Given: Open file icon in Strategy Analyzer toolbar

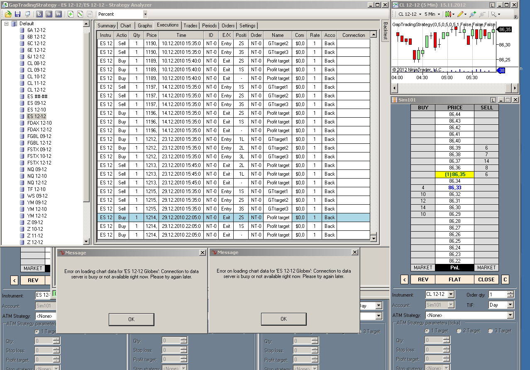Looking at the screenshot, I should click(8, 14).
